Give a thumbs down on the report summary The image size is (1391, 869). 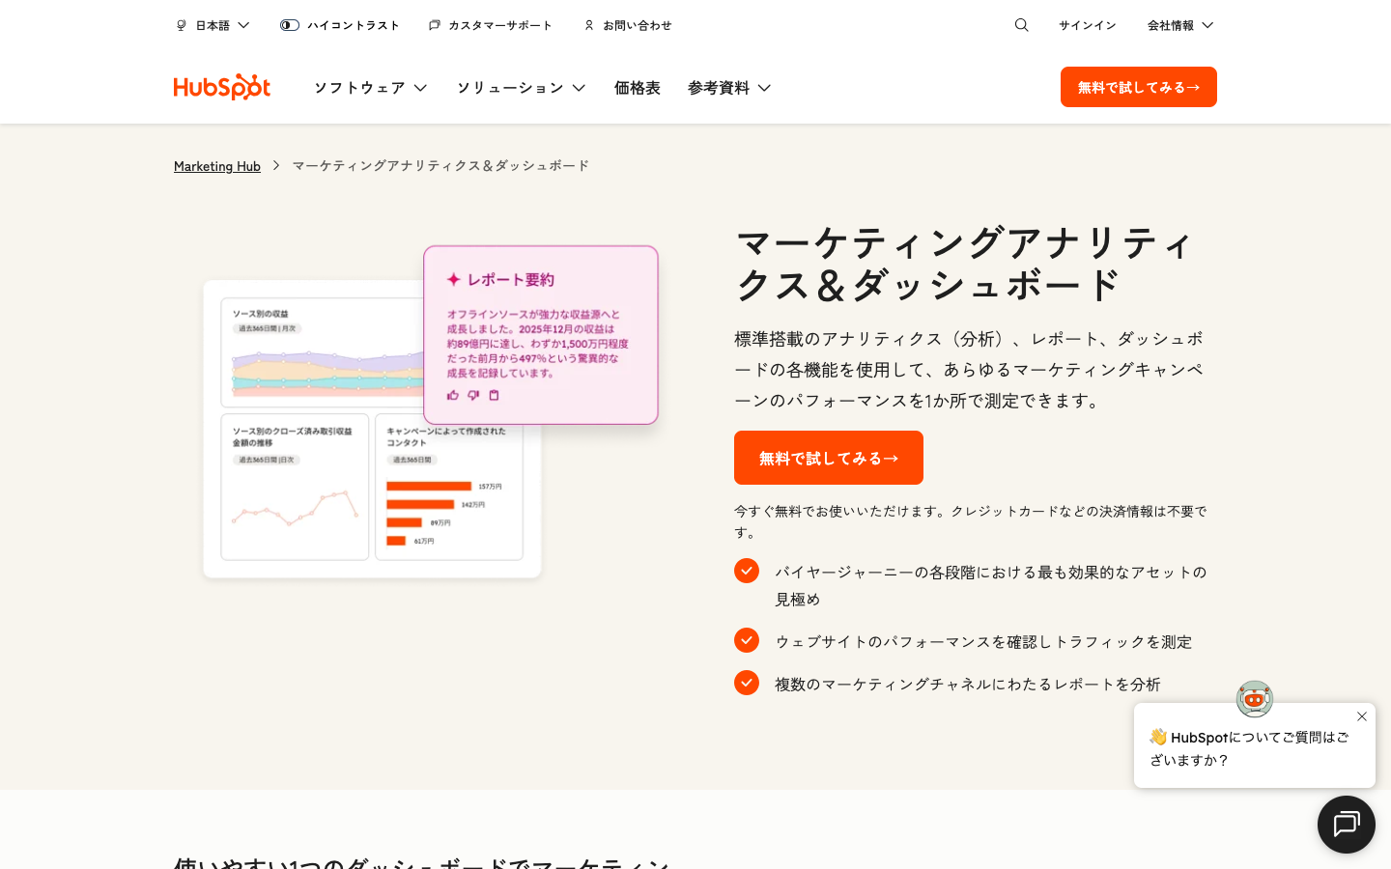tap(473, 395)
